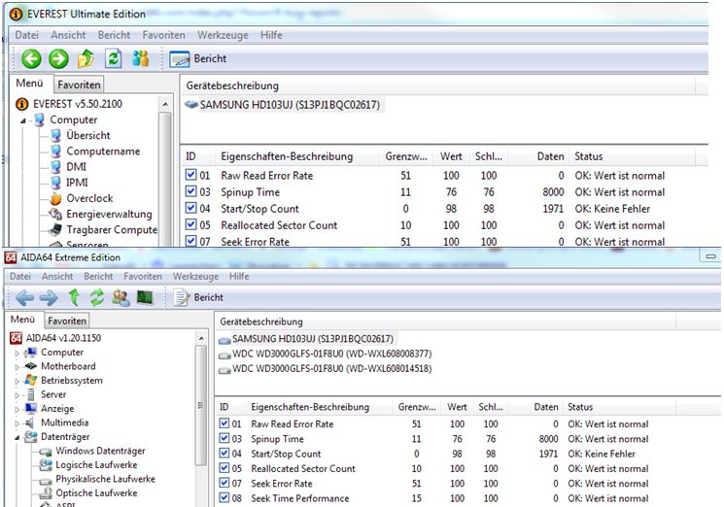Expand Anzeige node in AIDA64 tree

(x=17, y=409)
